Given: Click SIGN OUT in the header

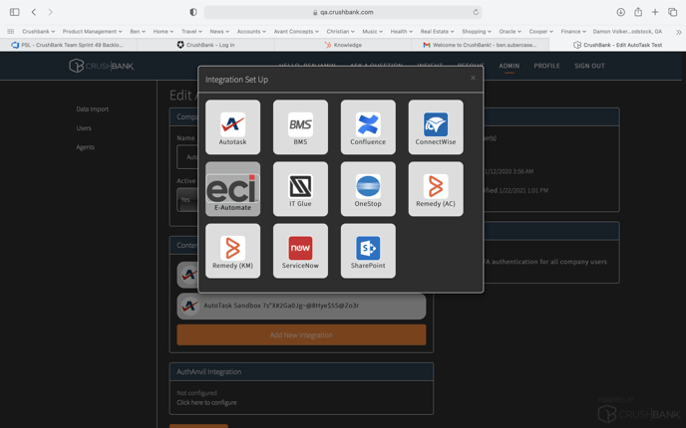Looking at the screenshot, I should [589, 66].
